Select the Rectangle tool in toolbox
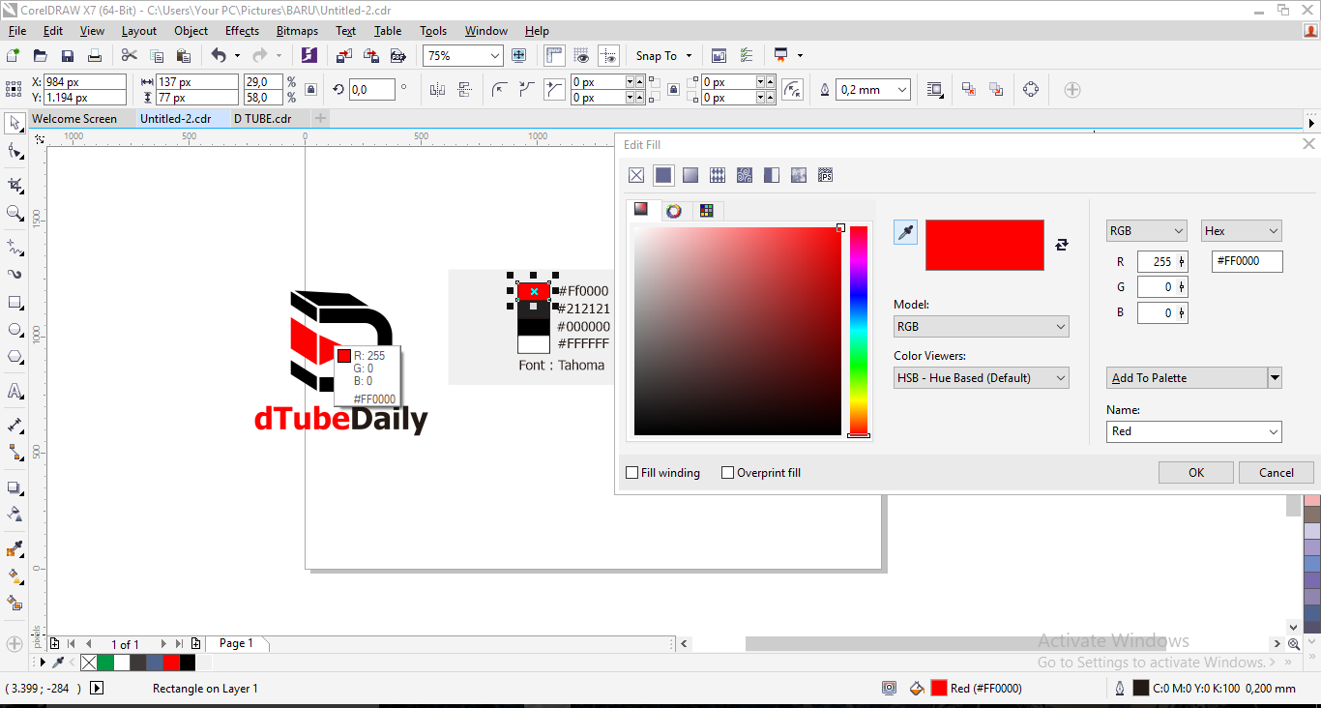Screen dimensions: 1321x708 tap(15, 302)
